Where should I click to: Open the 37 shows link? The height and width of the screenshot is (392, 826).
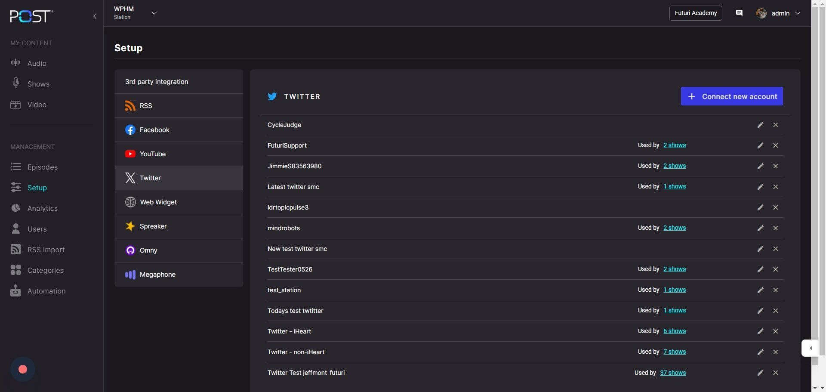672,373
